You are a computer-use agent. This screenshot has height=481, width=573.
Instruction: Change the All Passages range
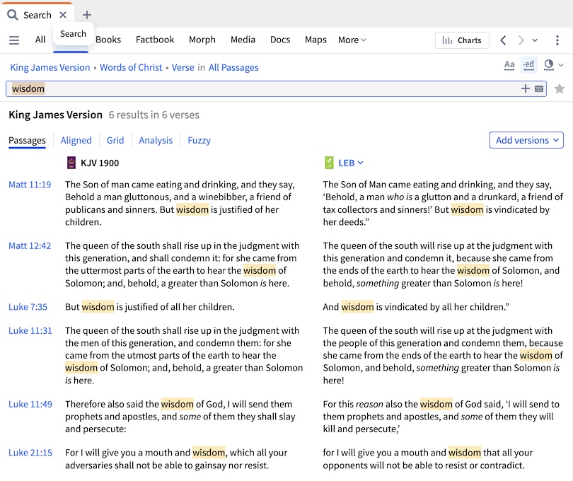pyautogui.click(x=233, y=68)
